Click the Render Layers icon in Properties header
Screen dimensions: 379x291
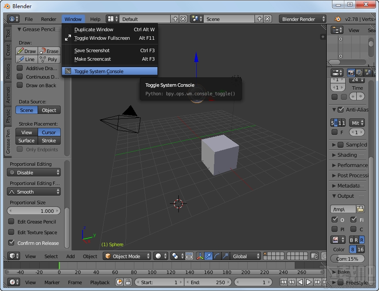[x=358, y=72]
